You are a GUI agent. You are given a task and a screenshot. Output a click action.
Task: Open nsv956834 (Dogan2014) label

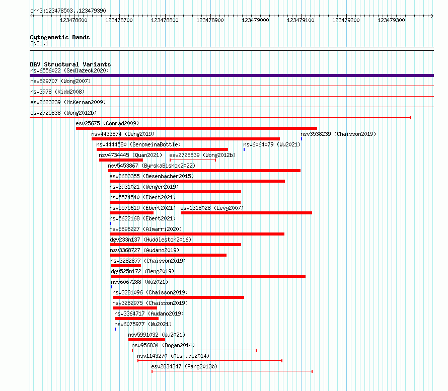[163, 345]
